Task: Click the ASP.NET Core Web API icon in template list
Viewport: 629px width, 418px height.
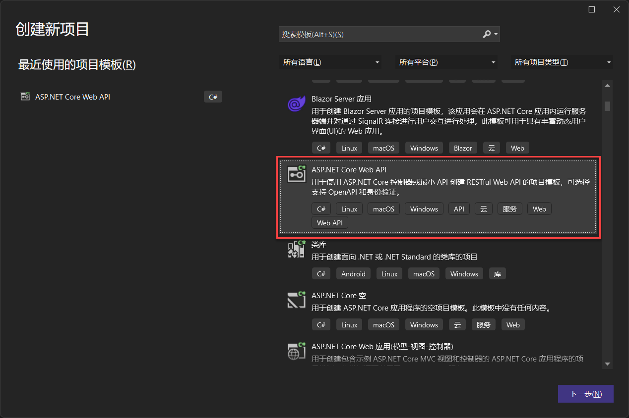Action: (296, 174)
